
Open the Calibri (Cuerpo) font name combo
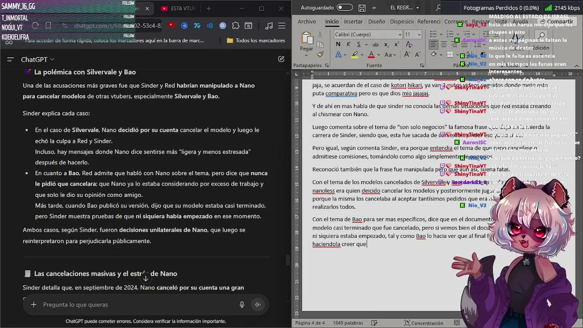pos(368,35)
